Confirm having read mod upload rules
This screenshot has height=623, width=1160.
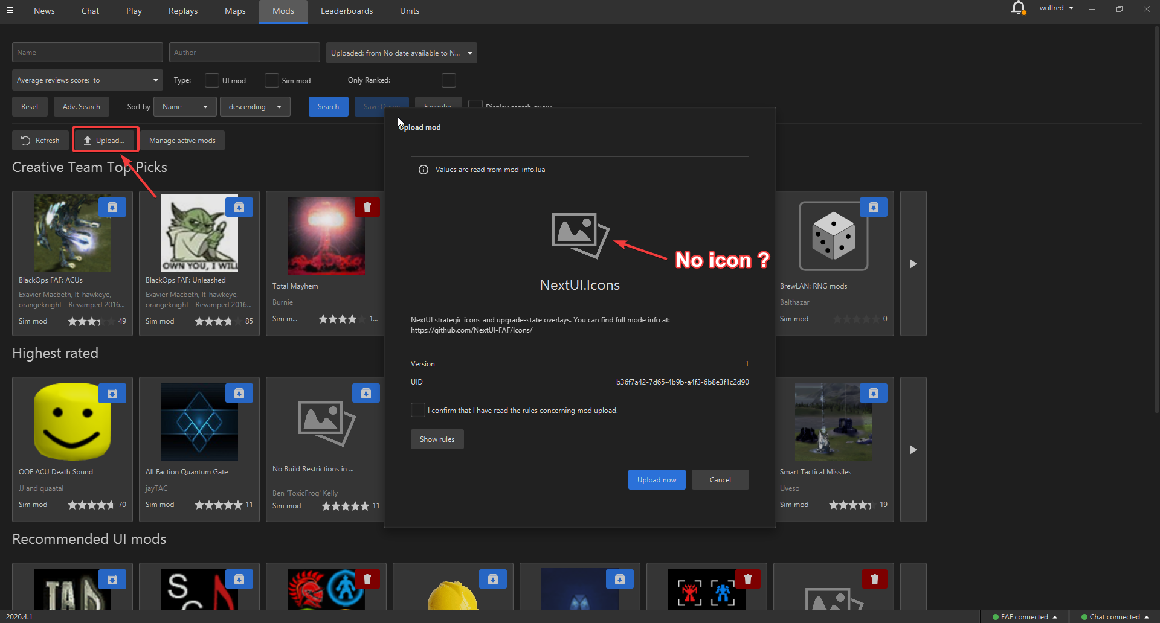point(418,410)
